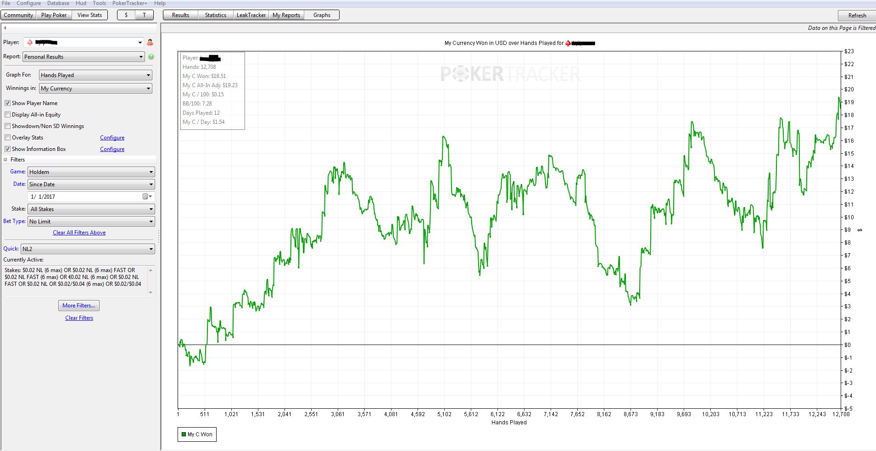Switch to the My Reports tab
The width and height of the screenshot is (876, 451).
click(286, 15)
